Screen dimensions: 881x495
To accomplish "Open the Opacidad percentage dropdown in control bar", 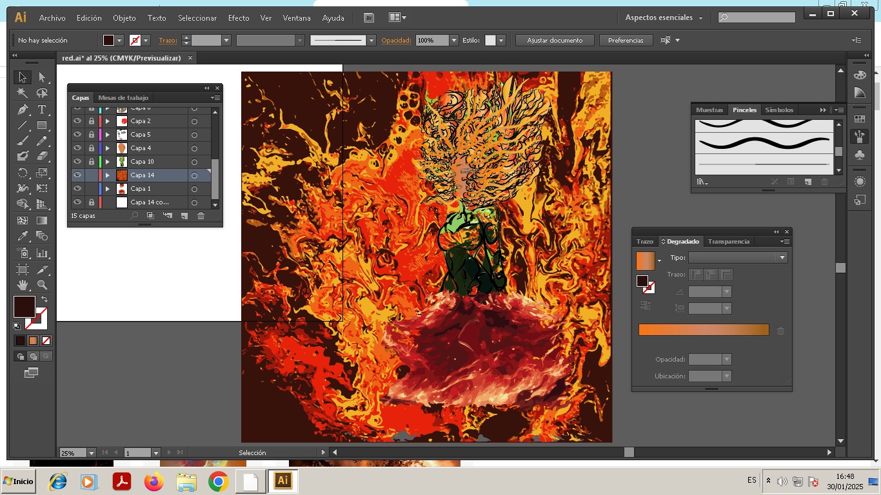I will coord(454,40).
